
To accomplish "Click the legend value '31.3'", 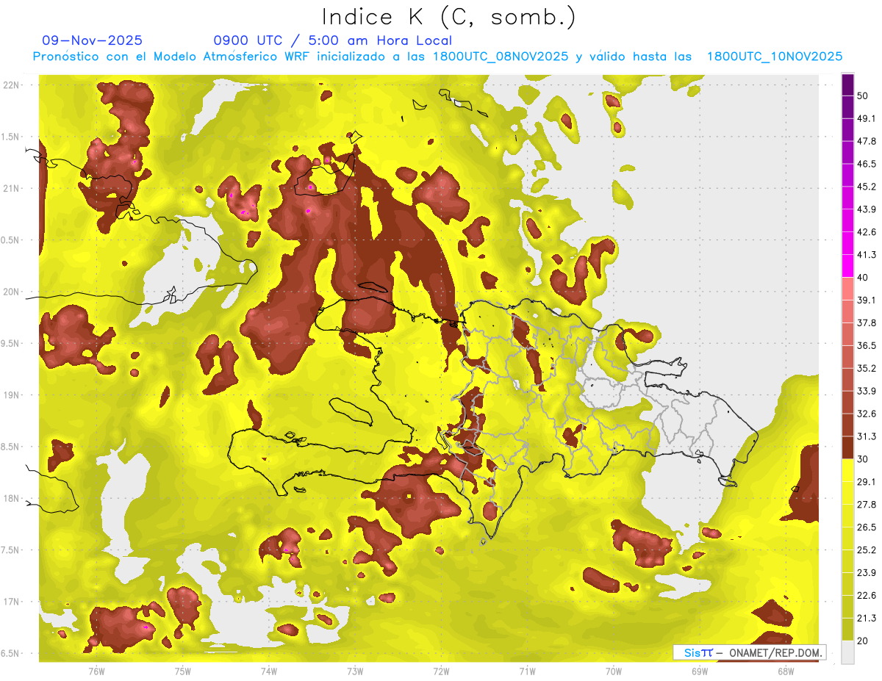I will (866, 436).
